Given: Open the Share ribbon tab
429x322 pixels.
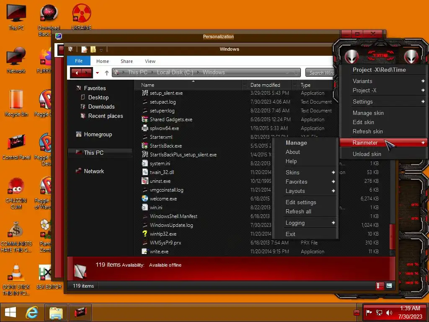Looking at the screenshot, I should point(127,61).
